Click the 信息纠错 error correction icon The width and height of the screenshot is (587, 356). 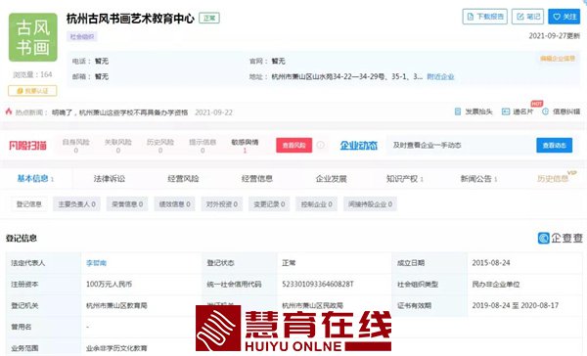(x=546, y=111)
